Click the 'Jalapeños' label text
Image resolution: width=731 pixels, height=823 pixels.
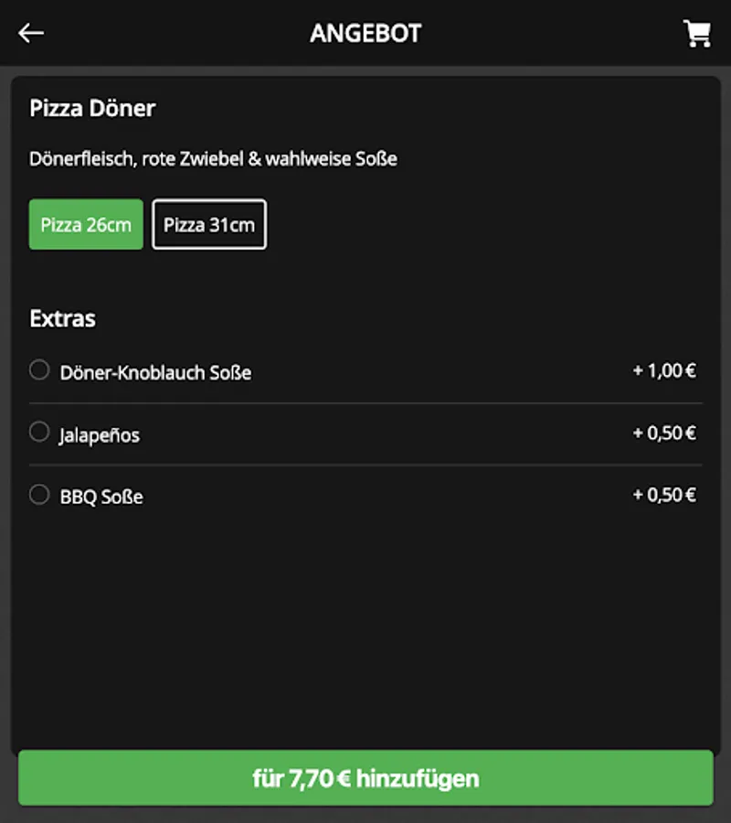tap(100, 435)
